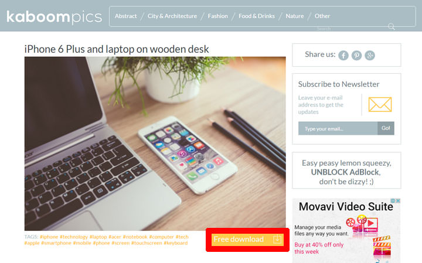Viewport: 422px width, 263px height.
Task: Click the iPhone and laptop photo
Action: (155, 144)
